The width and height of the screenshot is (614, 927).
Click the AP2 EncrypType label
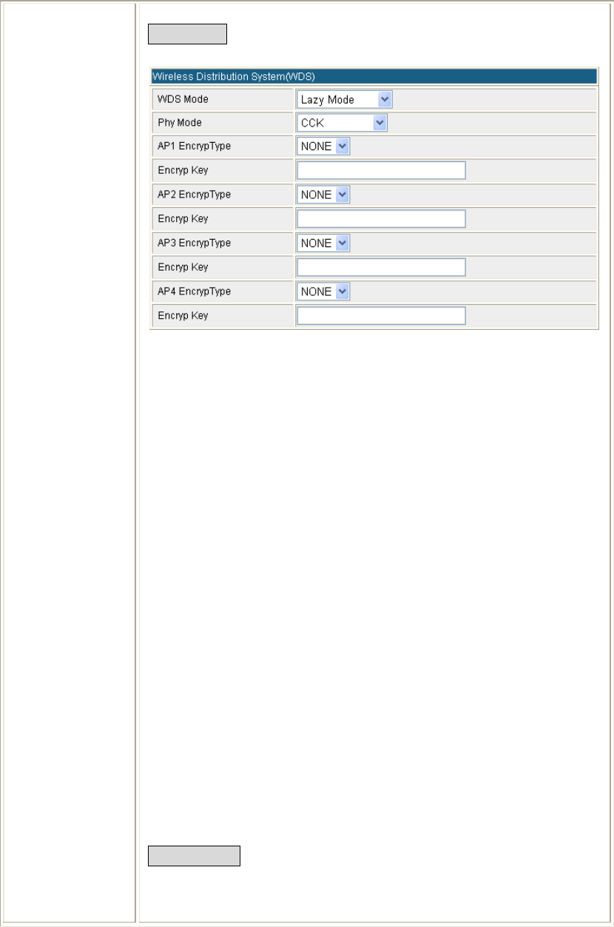(194, 195)
